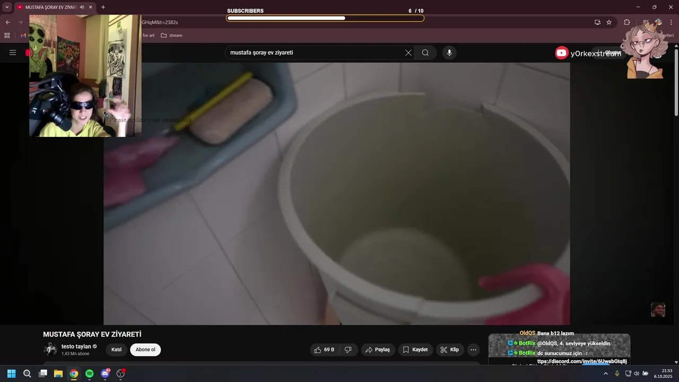
Task: Subscribe using the Abone ol button
Action: [x=145, y=350]
